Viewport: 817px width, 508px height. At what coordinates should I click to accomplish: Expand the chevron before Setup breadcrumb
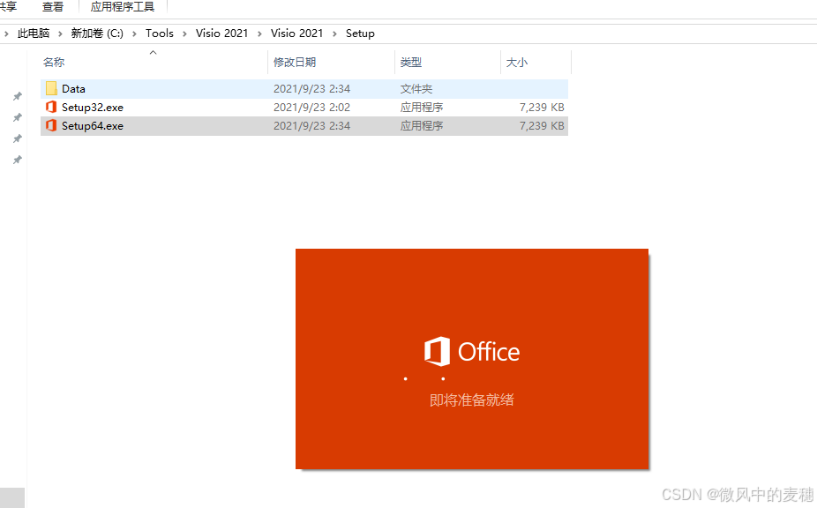click(x=334, y=34)
